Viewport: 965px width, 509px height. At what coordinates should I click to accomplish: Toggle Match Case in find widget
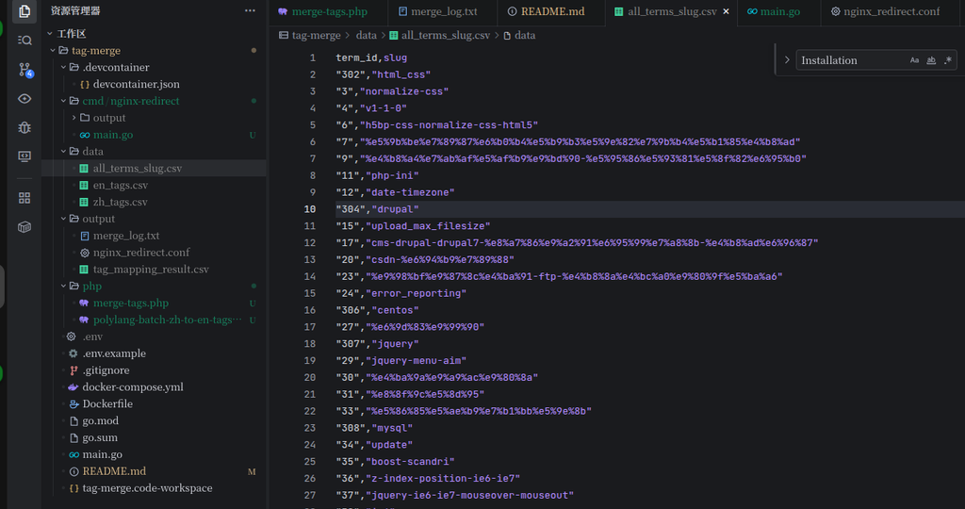pos(914,60)
